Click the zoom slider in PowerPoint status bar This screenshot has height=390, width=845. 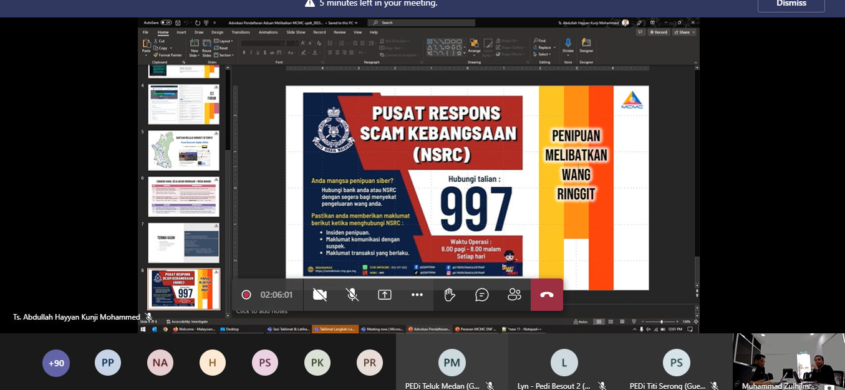pos(661,321)
